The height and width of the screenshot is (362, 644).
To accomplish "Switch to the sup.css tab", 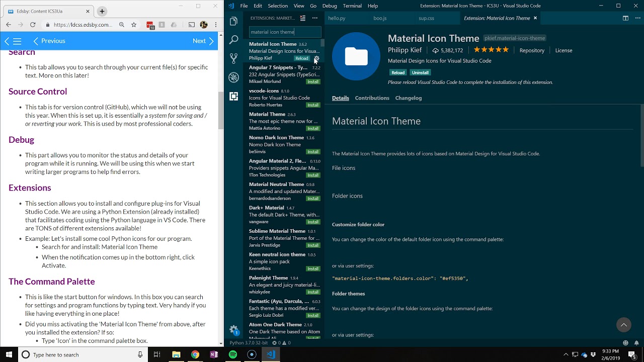I will (426, 18).
